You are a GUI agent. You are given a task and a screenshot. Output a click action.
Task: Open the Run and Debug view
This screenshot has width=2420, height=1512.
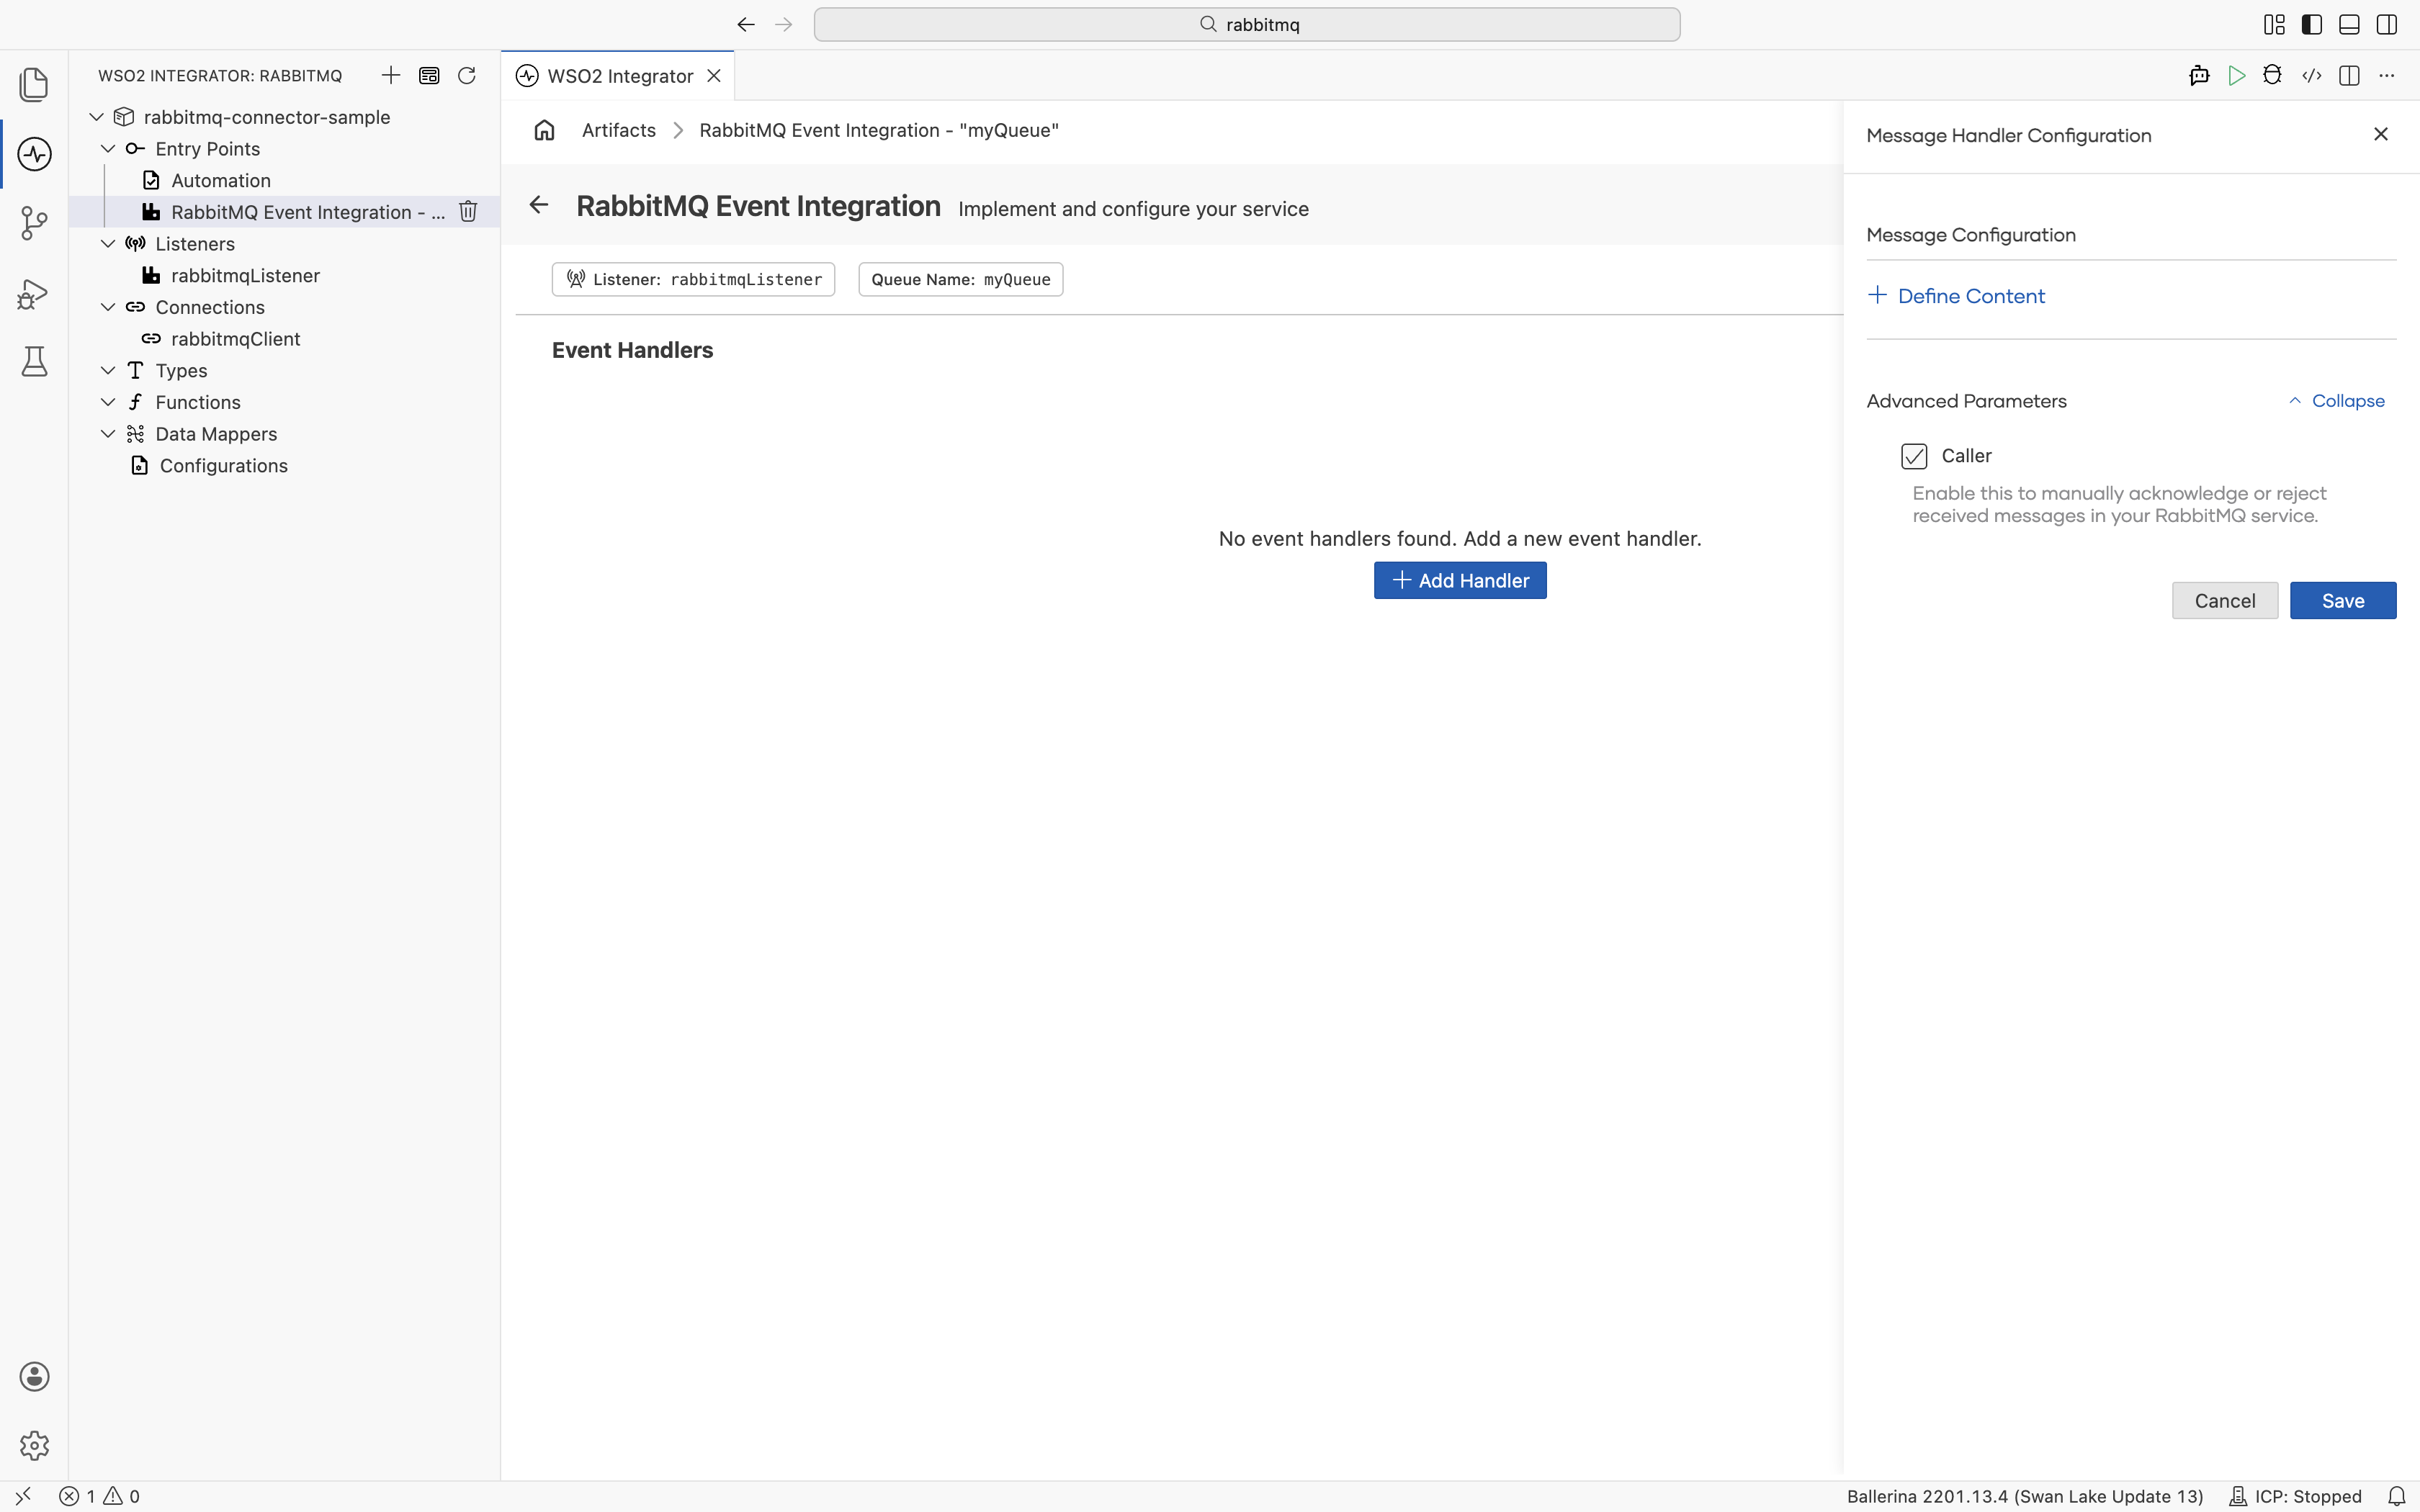click(x=34, y=293)
